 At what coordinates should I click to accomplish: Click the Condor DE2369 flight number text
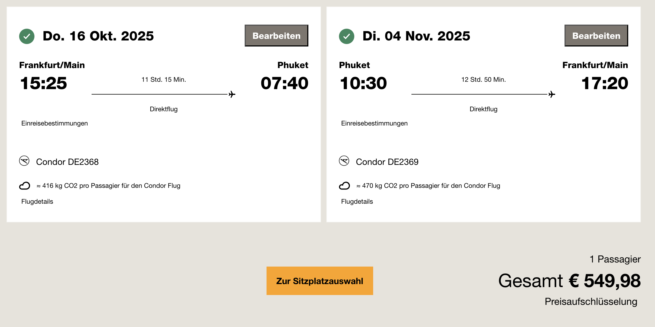point(387,162)
